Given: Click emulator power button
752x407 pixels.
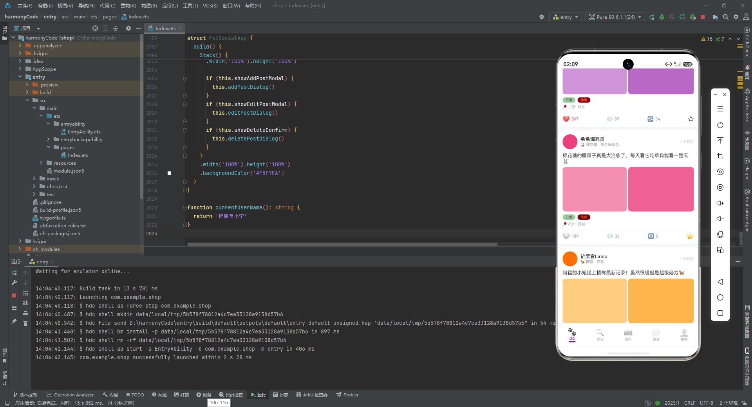Looking at the screenshot, I should 720,125.
